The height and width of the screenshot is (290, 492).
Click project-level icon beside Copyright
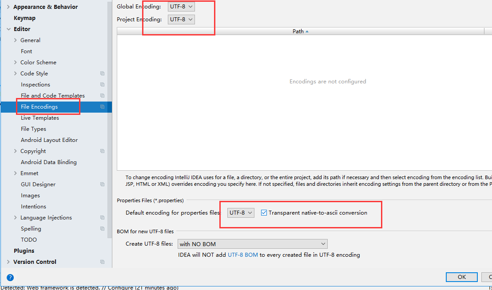pyautogui.click(x=102, y=151)
